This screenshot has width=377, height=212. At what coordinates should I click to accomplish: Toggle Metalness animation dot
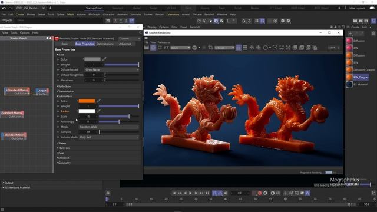point(58,80)
